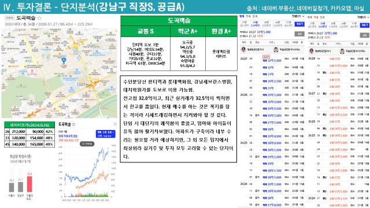The image size is (370, 208).
Task: Choose the 51평 size in the right listing panel
Action: coord(354,25)
